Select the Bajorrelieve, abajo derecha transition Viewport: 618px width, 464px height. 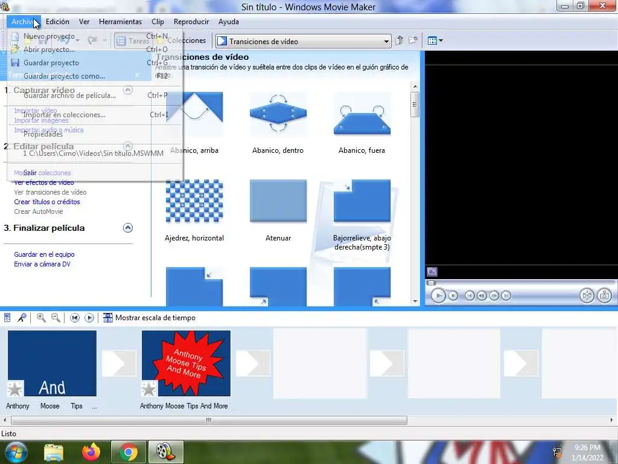click(362, 215)
